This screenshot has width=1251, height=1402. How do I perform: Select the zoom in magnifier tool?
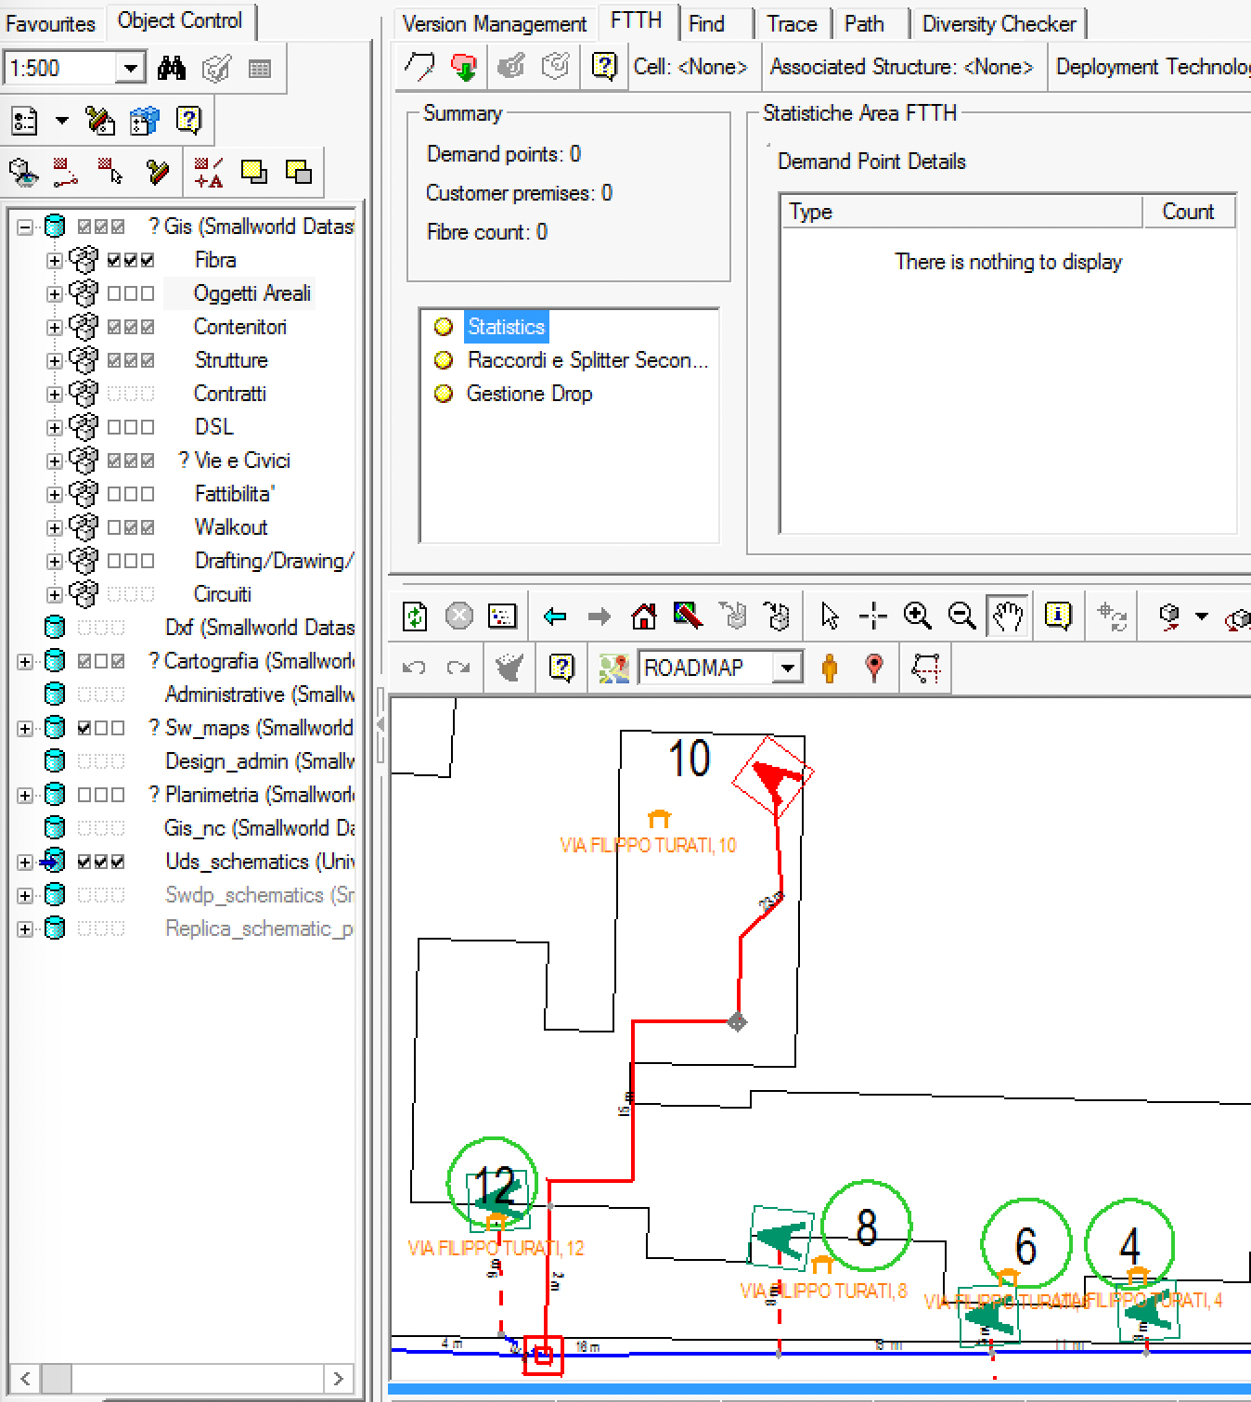(x=917, y=616)
